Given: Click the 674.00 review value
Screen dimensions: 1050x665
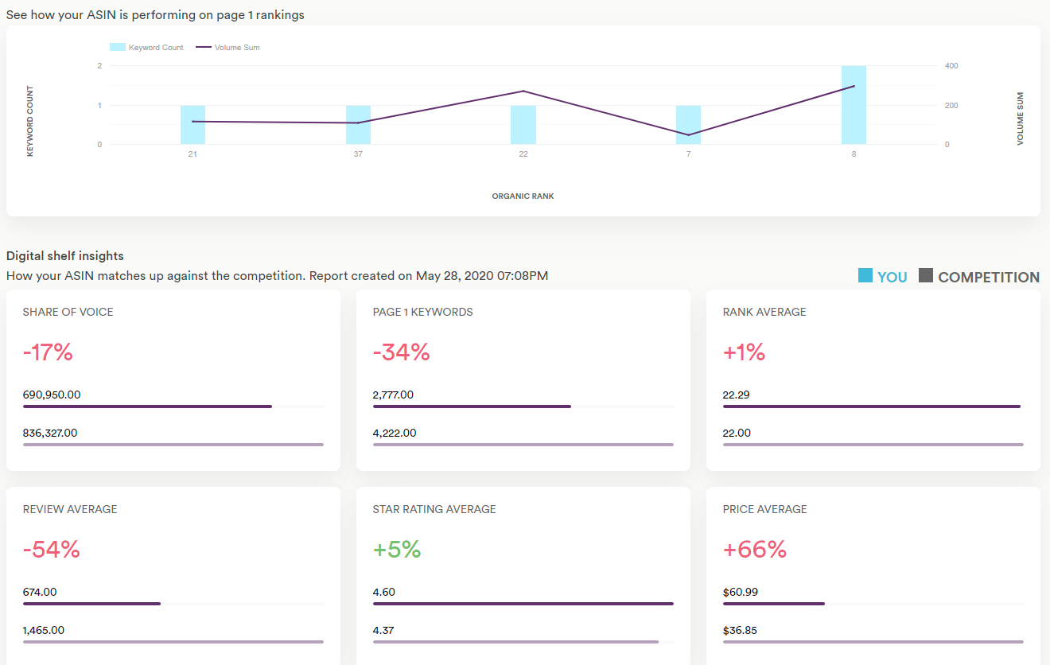Looking at the screenshot, I should tap(40, 592).
